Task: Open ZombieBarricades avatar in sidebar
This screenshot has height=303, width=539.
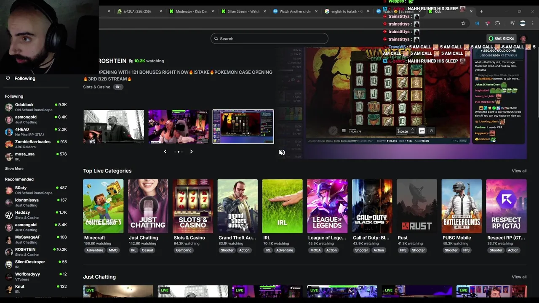Action: click(9, 144)
